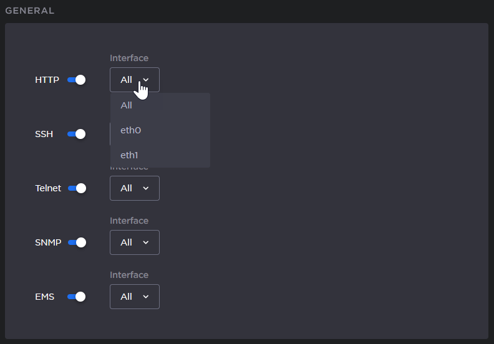Disable the SSH service toggle

point(76,134)
